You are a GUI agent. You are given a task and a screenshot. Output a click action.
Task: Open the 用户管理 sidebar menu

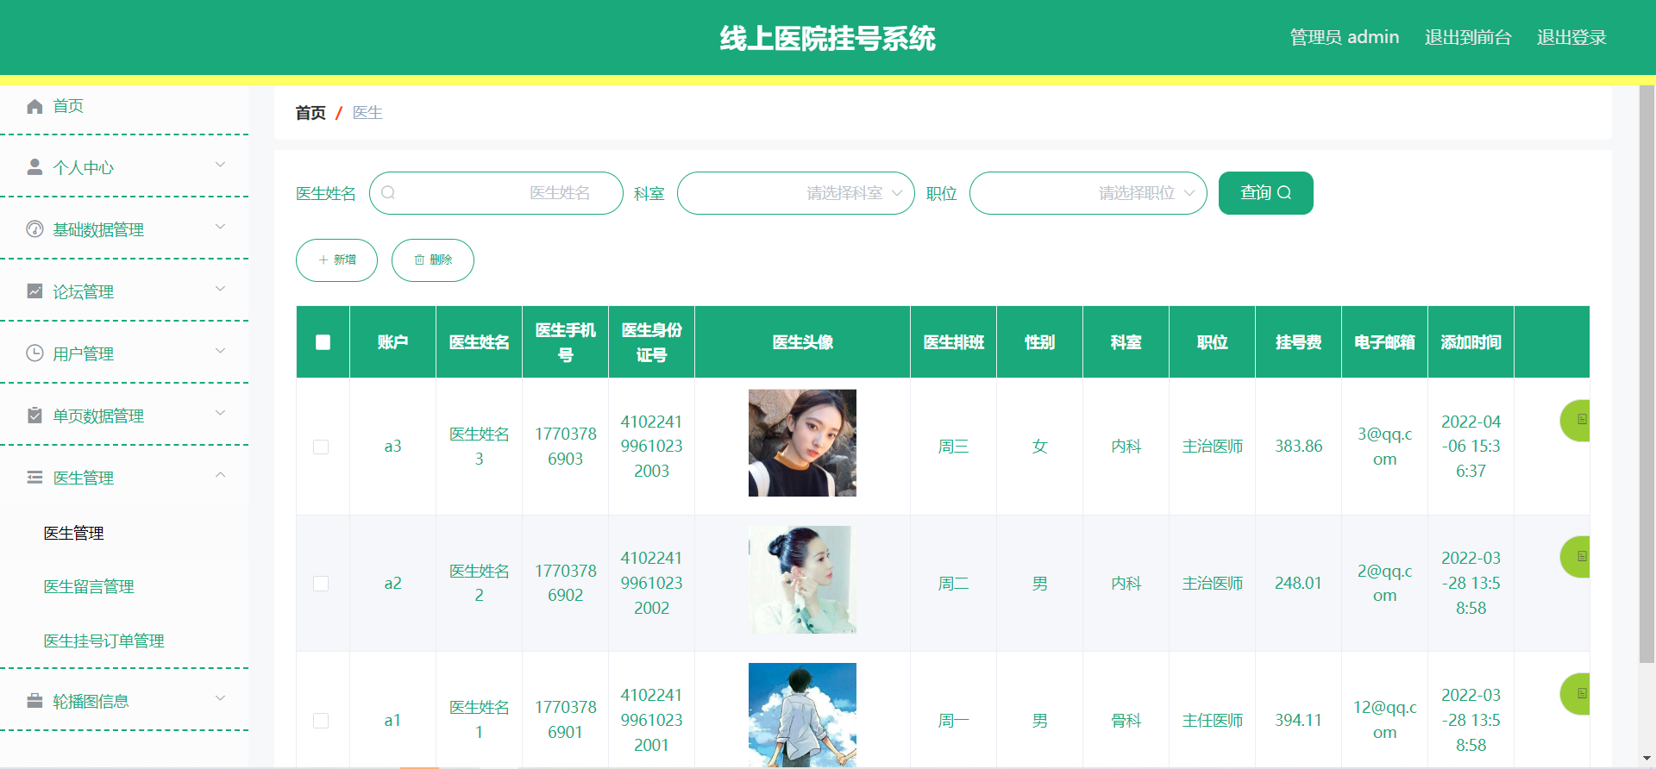coord(124,353)
